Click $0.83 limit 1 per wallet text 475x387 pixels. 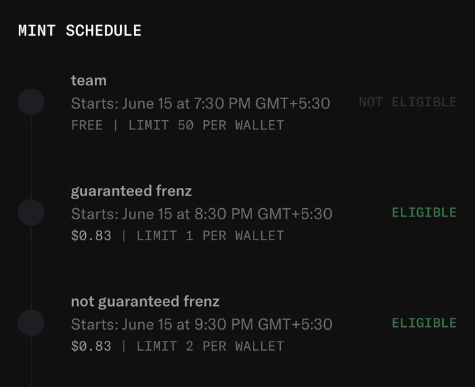tap(177, 236)
